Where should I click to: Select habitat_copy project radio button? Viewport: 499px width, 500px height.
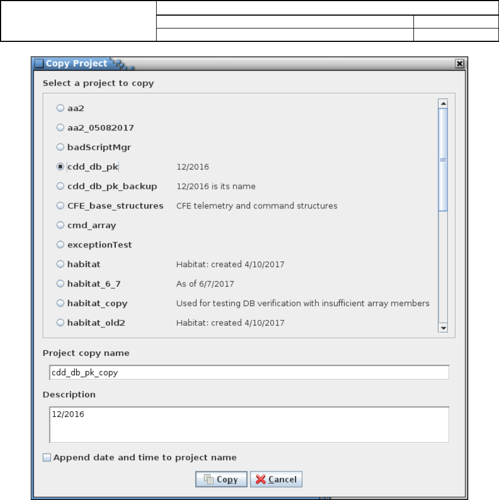coord(60,303)
